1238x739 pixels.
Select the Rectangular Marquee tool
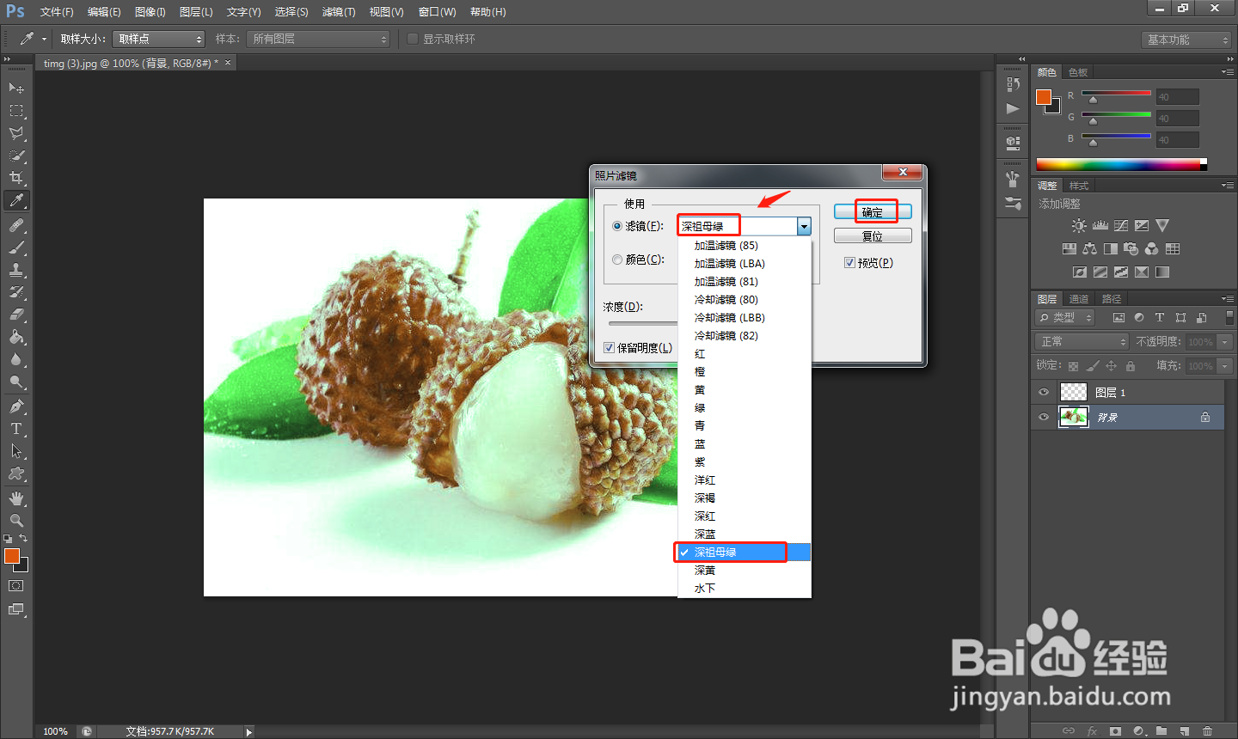click(16, 110)
